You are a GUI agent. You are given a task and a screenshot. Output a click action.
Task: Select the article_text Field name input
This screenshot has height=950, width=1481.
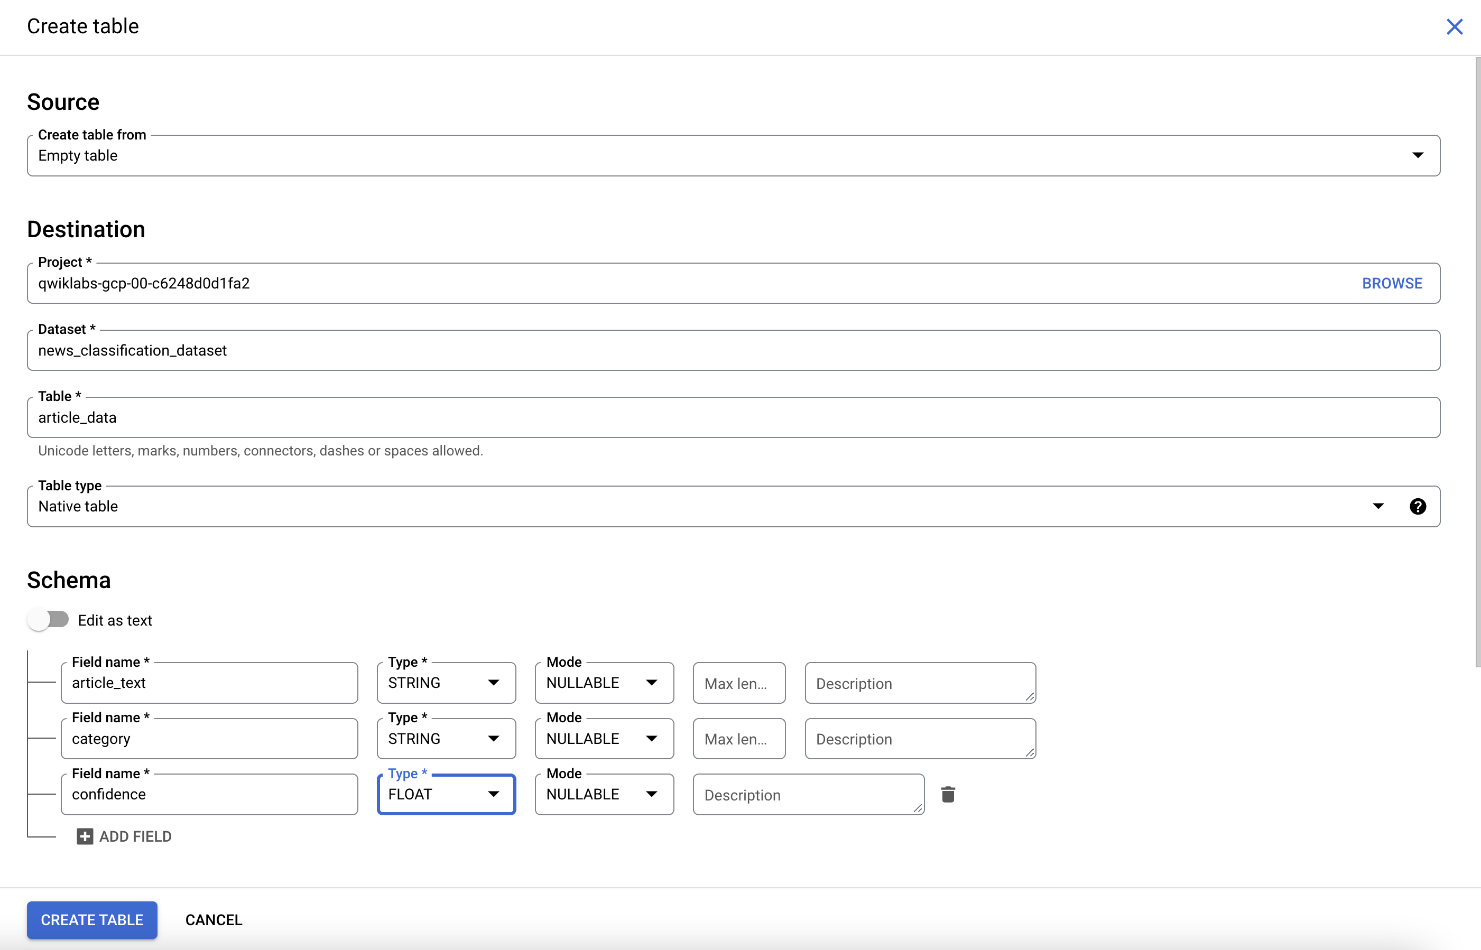coord(211,682)
